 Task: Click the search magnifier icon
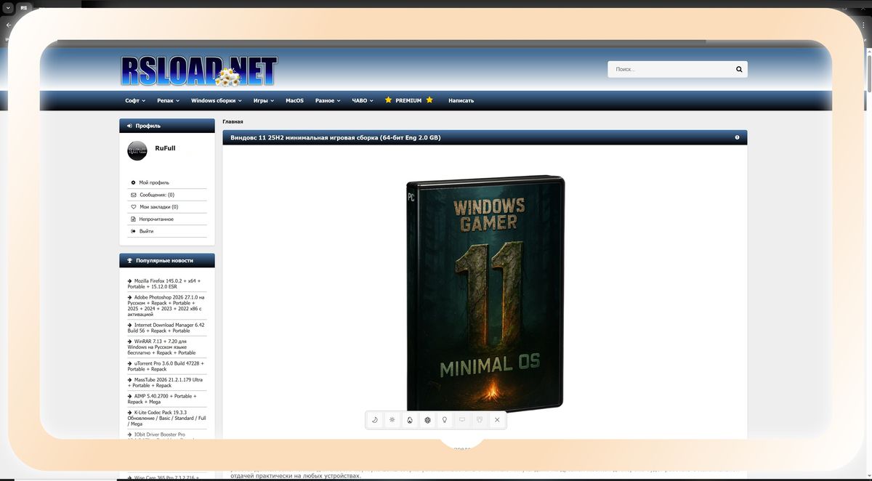pos(739,69)
